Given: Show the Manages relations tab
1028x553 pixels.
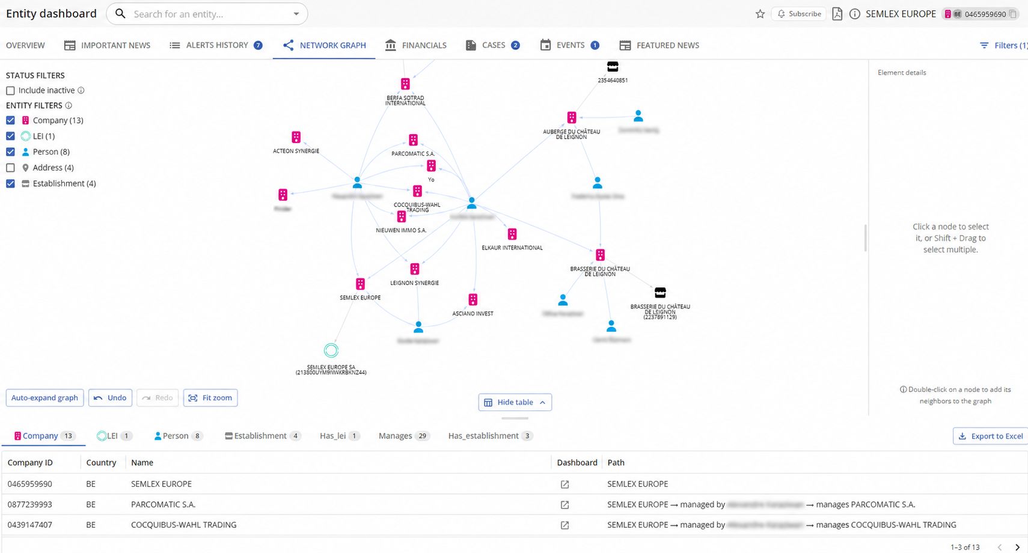Looking at the screenshot, I should click(404, 436).
